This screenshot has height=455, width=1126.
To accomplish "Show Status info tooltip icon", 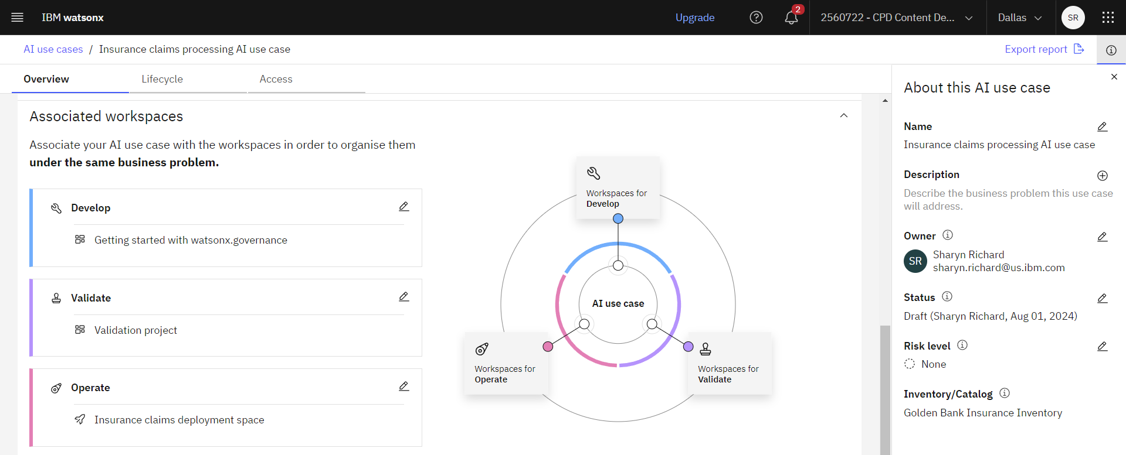I will [947, 296].
